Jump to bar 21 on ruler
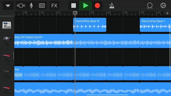The height and width of the screenshot is (96, 171). point(59,13)
